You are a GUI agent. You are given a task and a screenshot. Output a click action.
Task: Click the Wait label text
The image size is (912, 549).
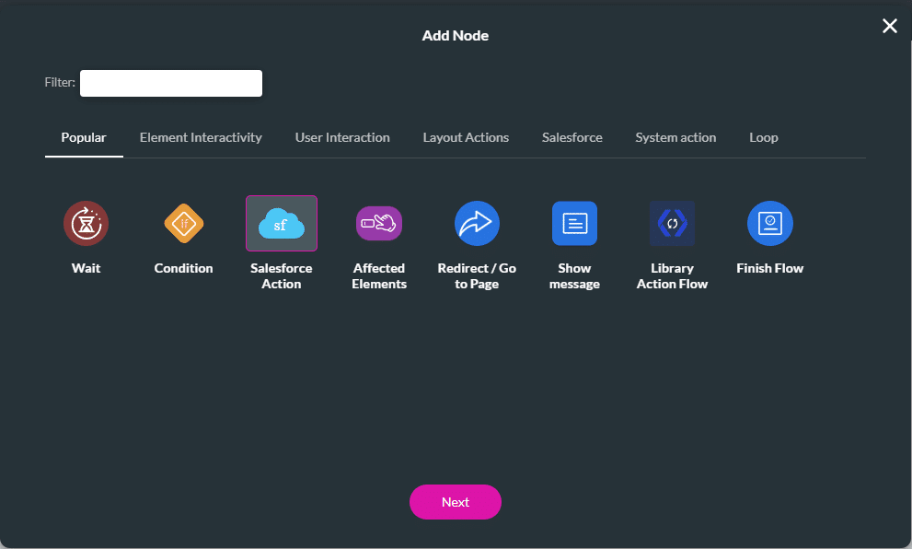86,268
